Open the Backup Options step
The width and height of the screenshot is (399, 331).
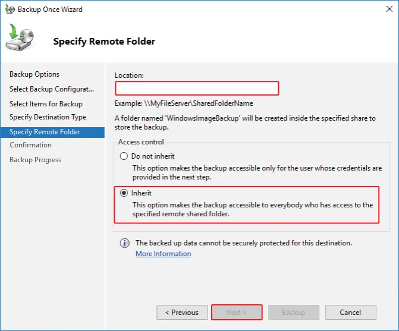coord(34,74)
